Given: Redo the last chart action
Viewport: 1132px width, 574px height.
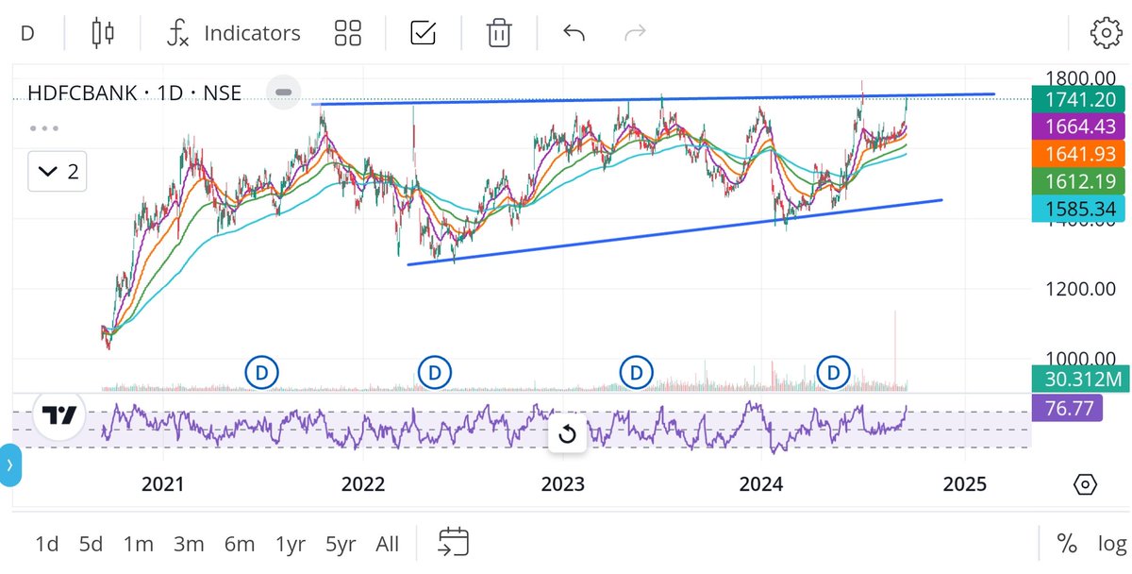Looking at the screenshot, I should coord(635,33).
